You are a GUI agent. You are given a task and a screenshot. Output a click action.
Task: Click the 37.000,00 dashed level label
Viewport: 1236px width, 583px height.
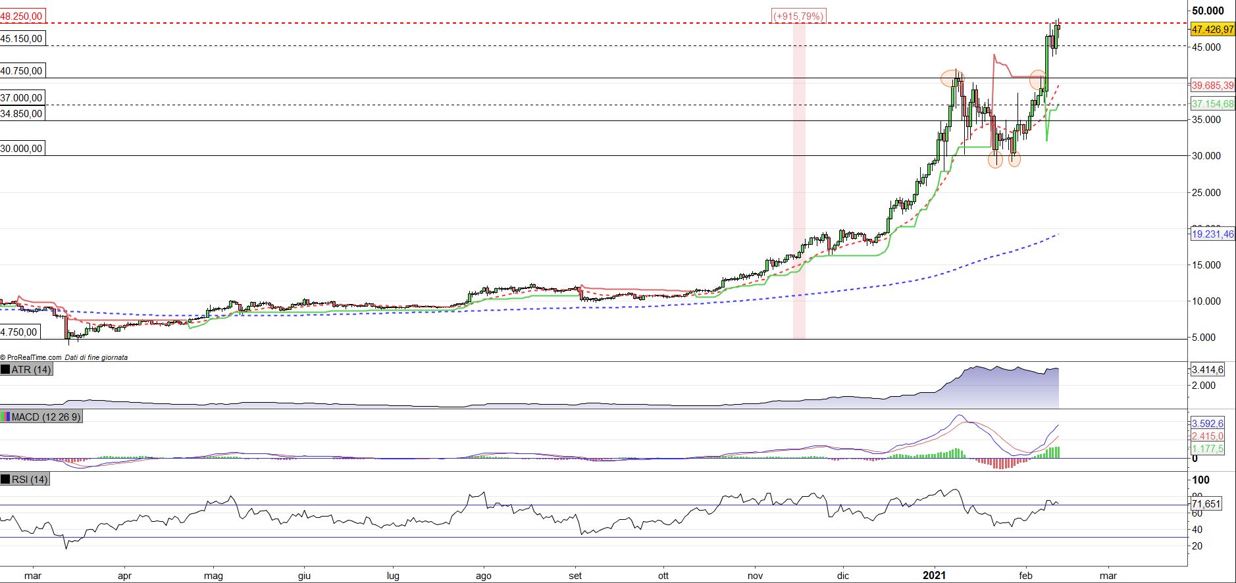pos(22,98)
